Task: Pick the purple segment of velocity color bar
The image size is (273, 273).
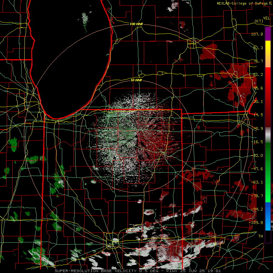Action: (268, 34)
